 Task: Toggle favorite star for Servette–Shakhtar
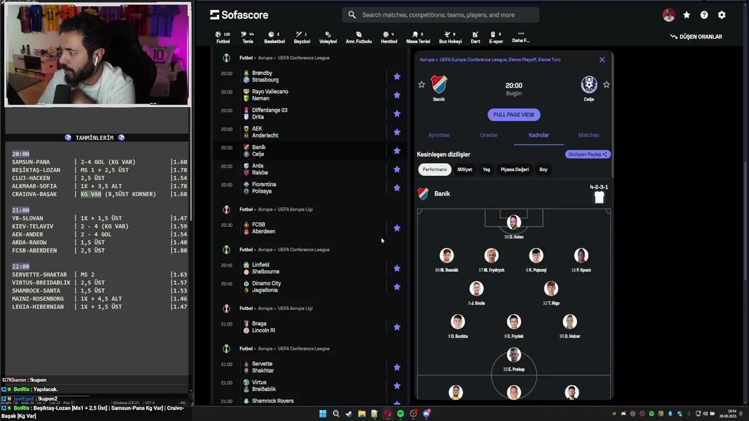point(397,367)
